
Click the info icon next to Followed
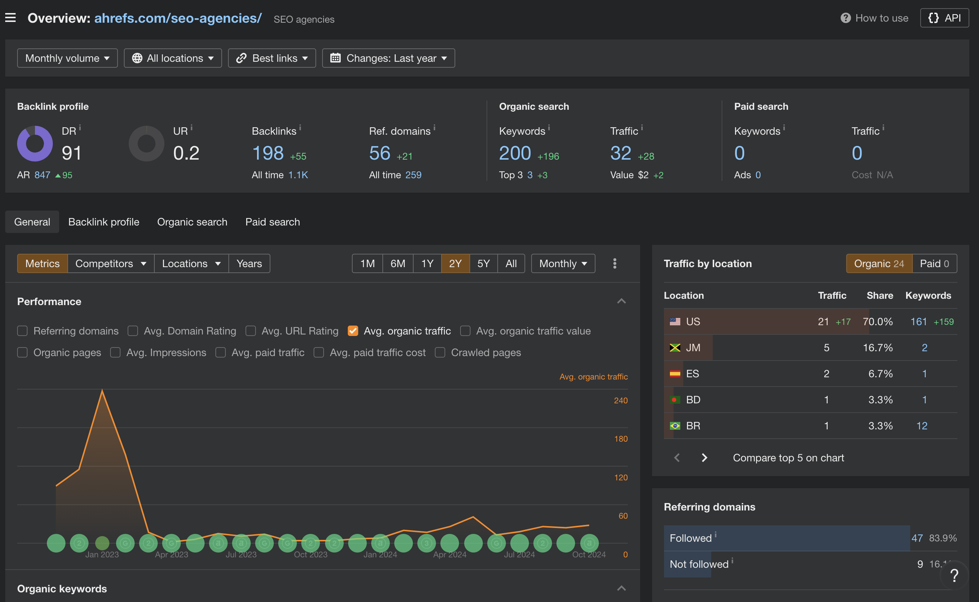(716, 535)
